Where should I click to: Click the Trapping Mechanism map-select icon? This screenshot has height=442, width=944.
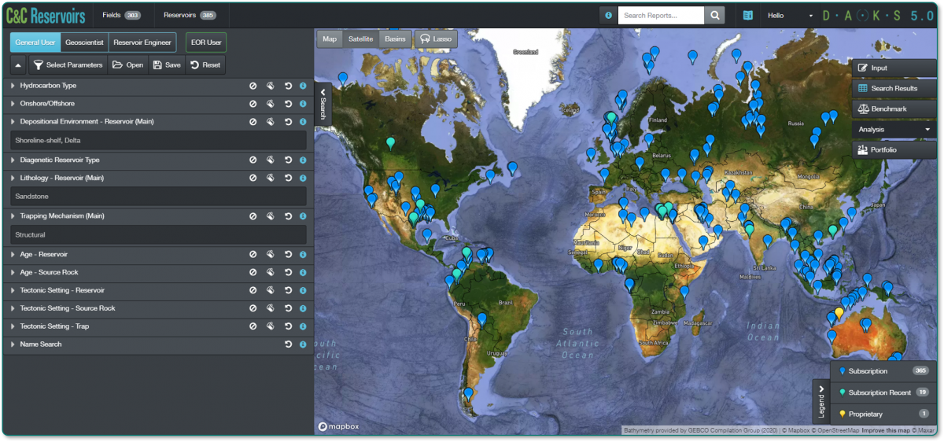click(270, 216)
